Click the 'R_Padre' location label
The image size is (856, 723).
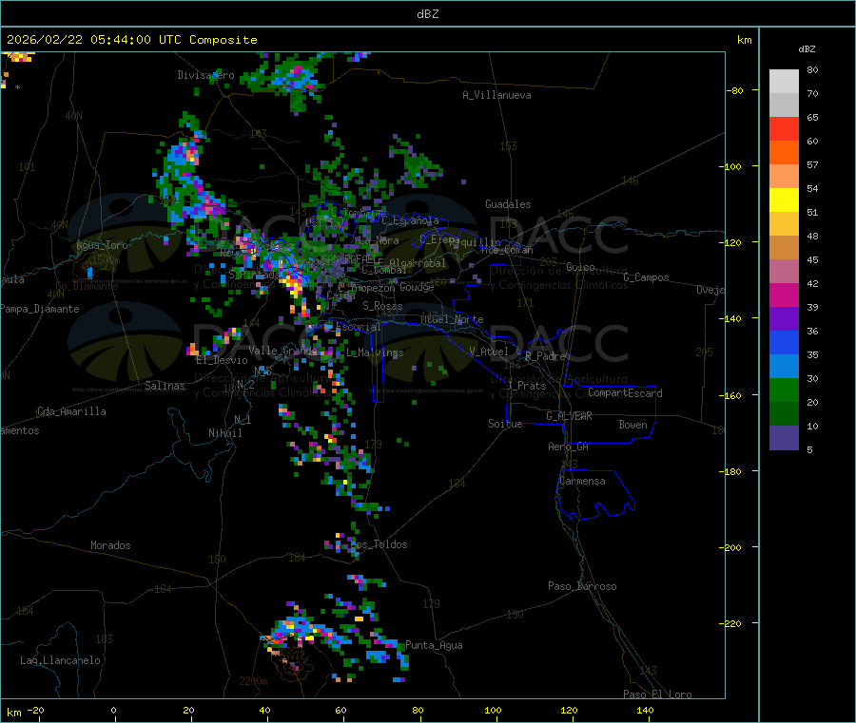tap(545, 356)
